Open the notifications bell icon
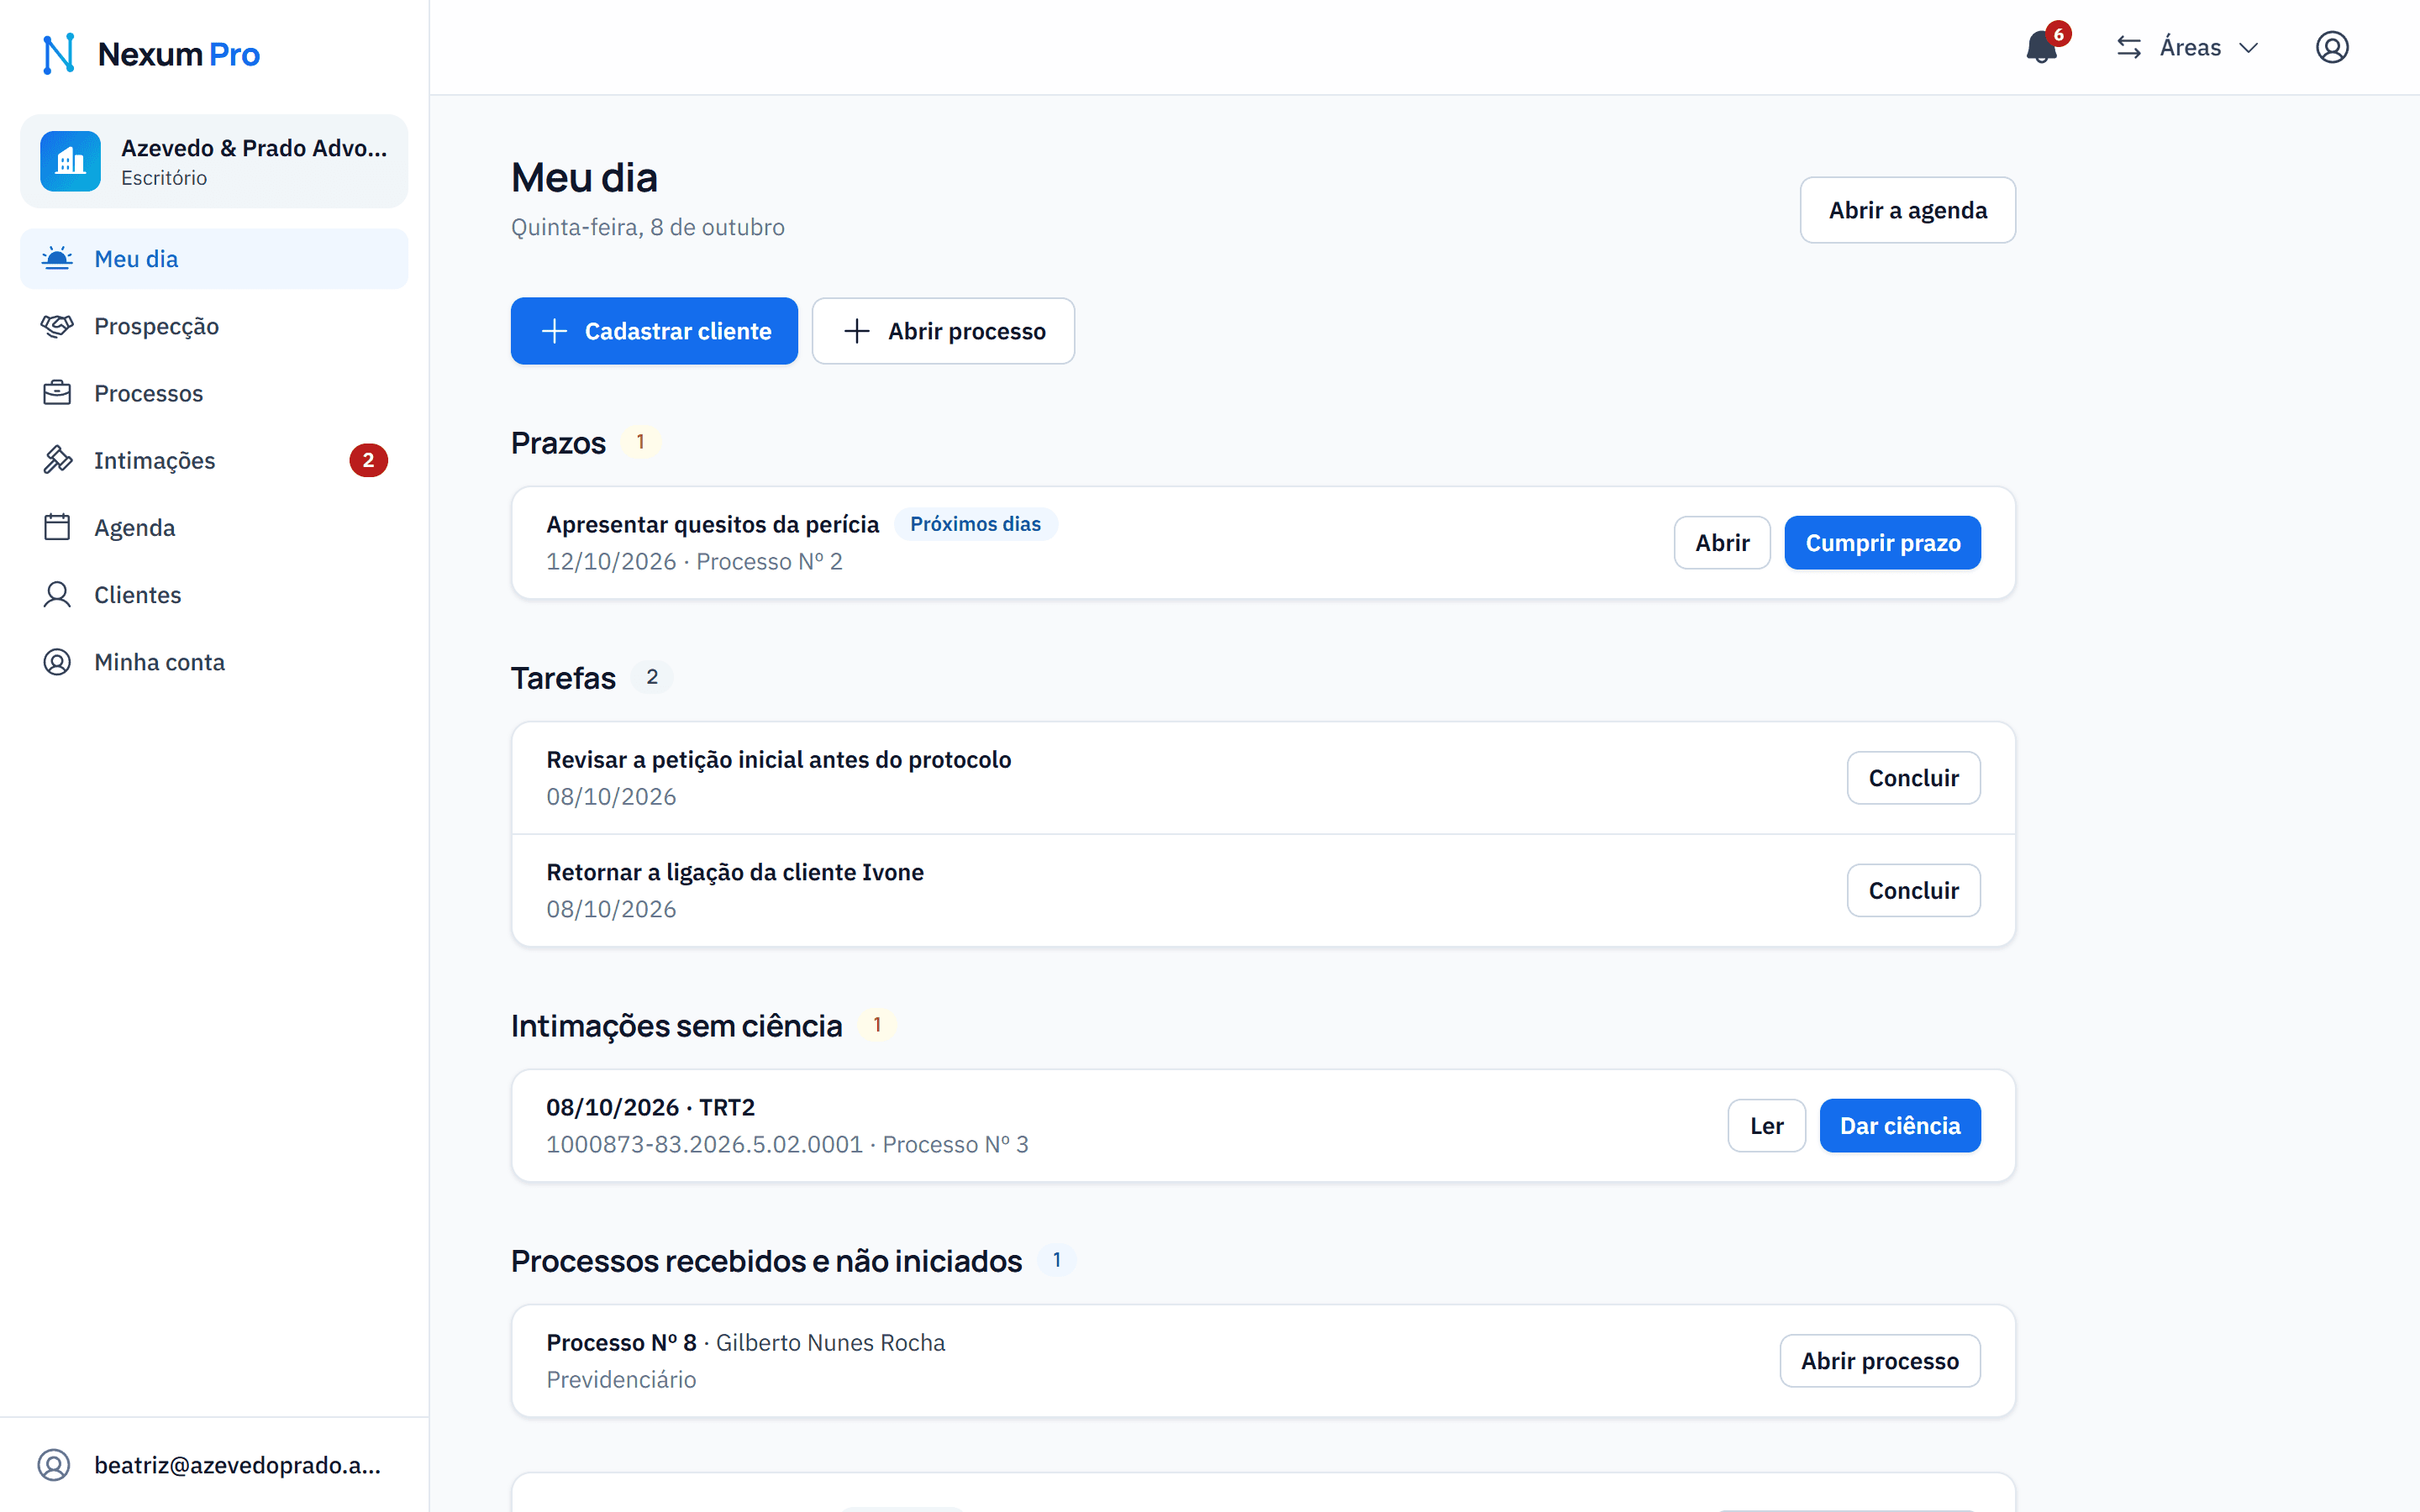Screen dimensions: 2420x1512 pos(2041,47)
